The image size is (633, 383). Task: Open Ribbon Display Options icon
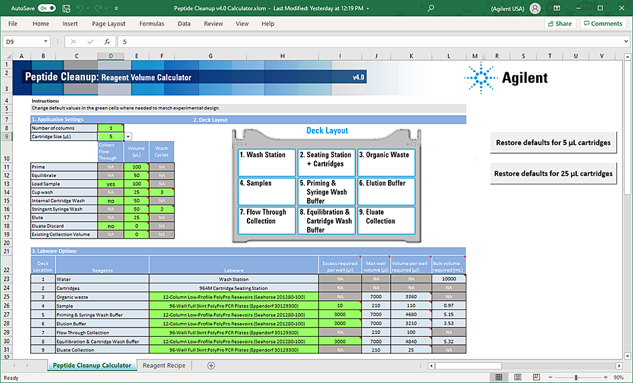pyautogui.click(x=557, y=8)
